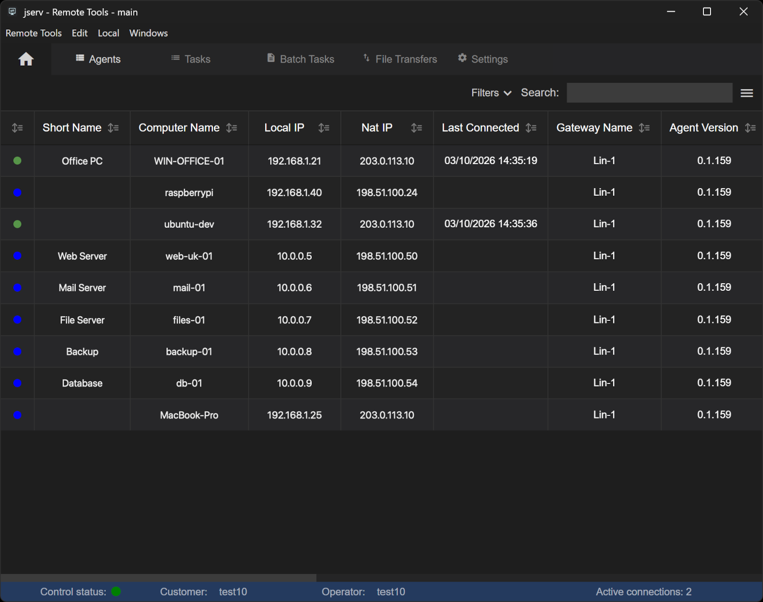Open the Settings tab
Screen dimensions: 763x602
(483, 59)
